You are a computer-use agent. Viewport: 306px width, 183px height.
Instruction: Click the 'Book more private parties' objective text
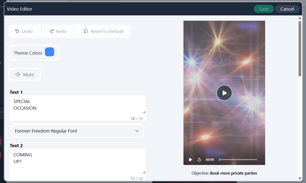tap(234, 173)
